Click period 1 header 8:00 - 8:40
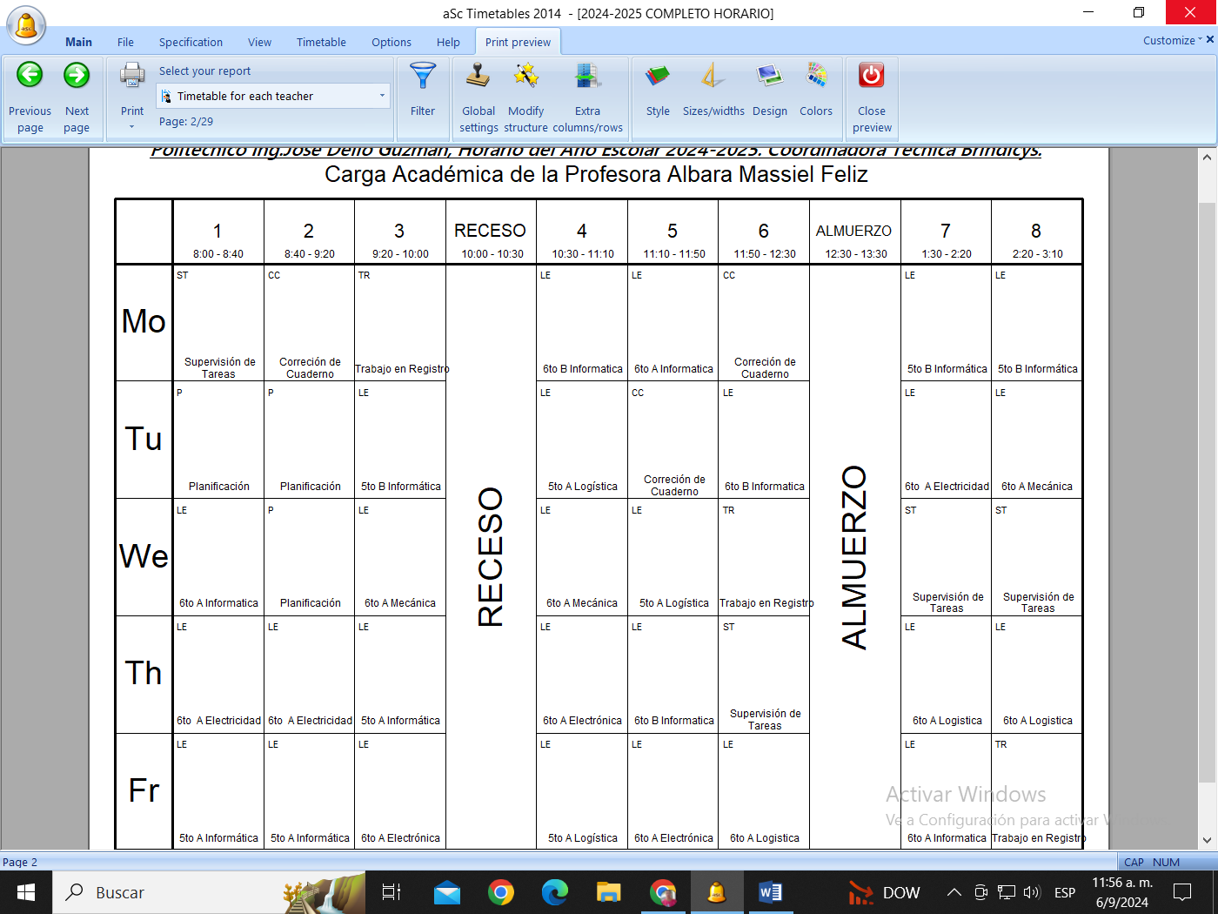 click(218, 233)
